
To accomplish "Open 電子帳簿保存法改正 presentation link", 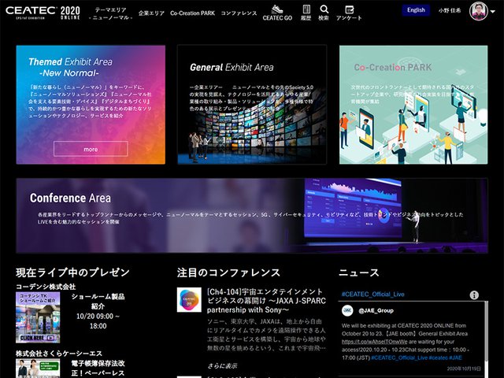I will click(98, 368).
